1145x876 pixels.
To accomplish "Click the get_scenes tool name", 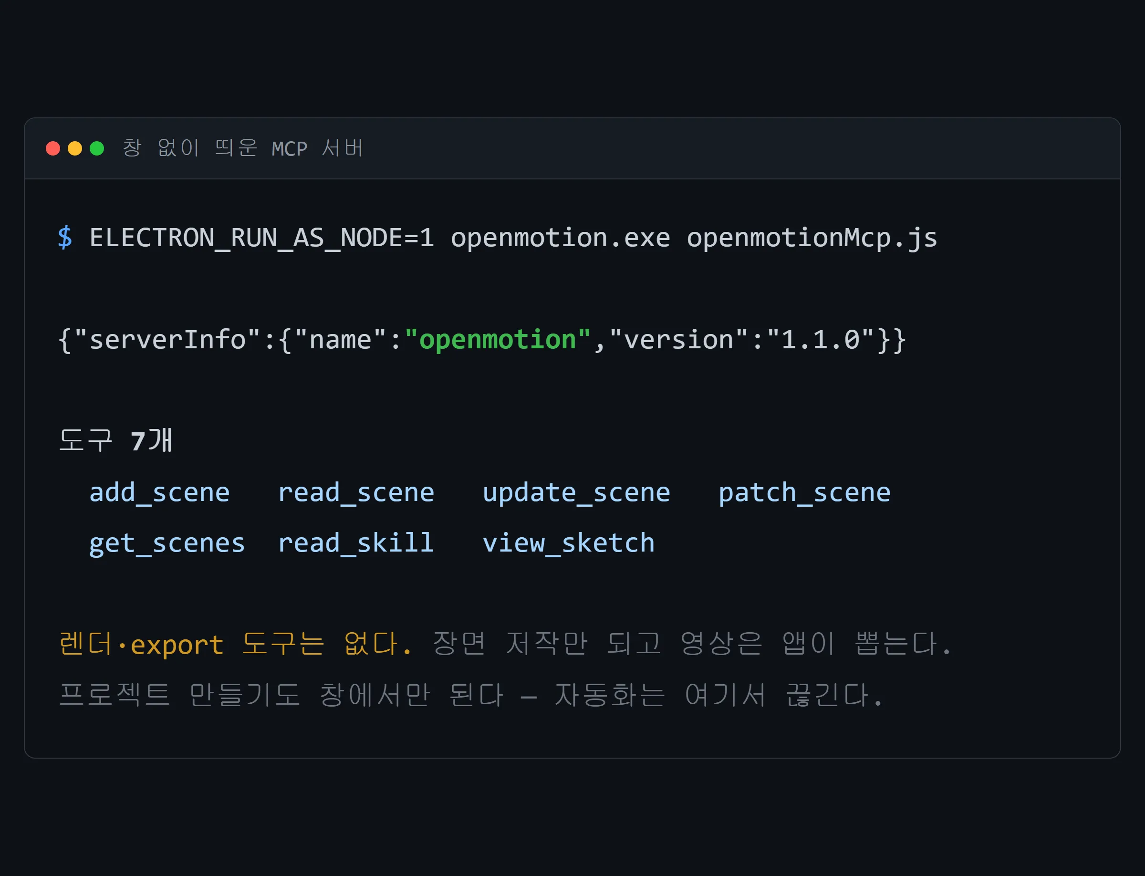I will (x=167, y=544).
